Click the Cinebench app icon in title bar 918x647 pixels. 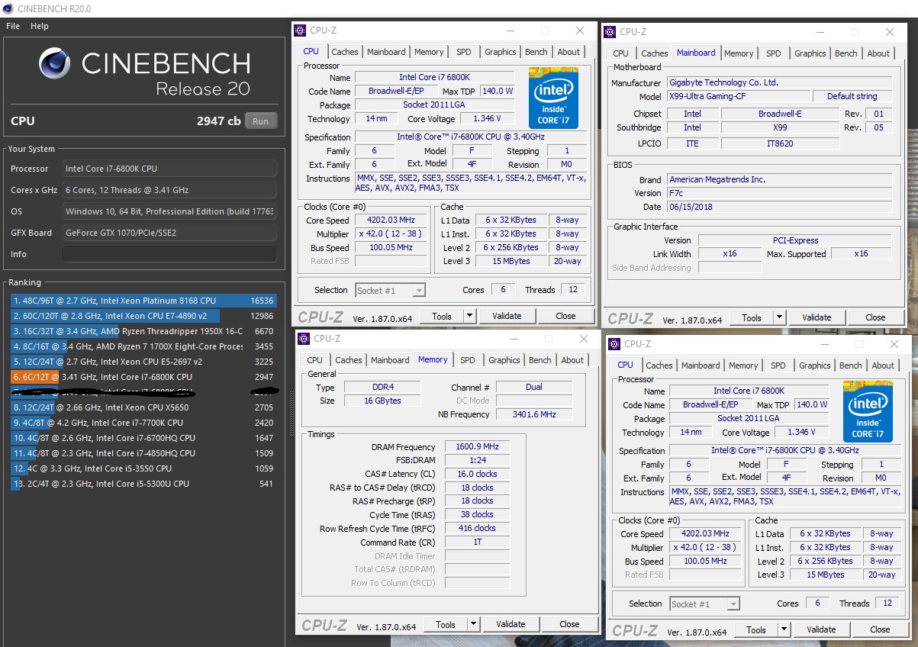8,8
